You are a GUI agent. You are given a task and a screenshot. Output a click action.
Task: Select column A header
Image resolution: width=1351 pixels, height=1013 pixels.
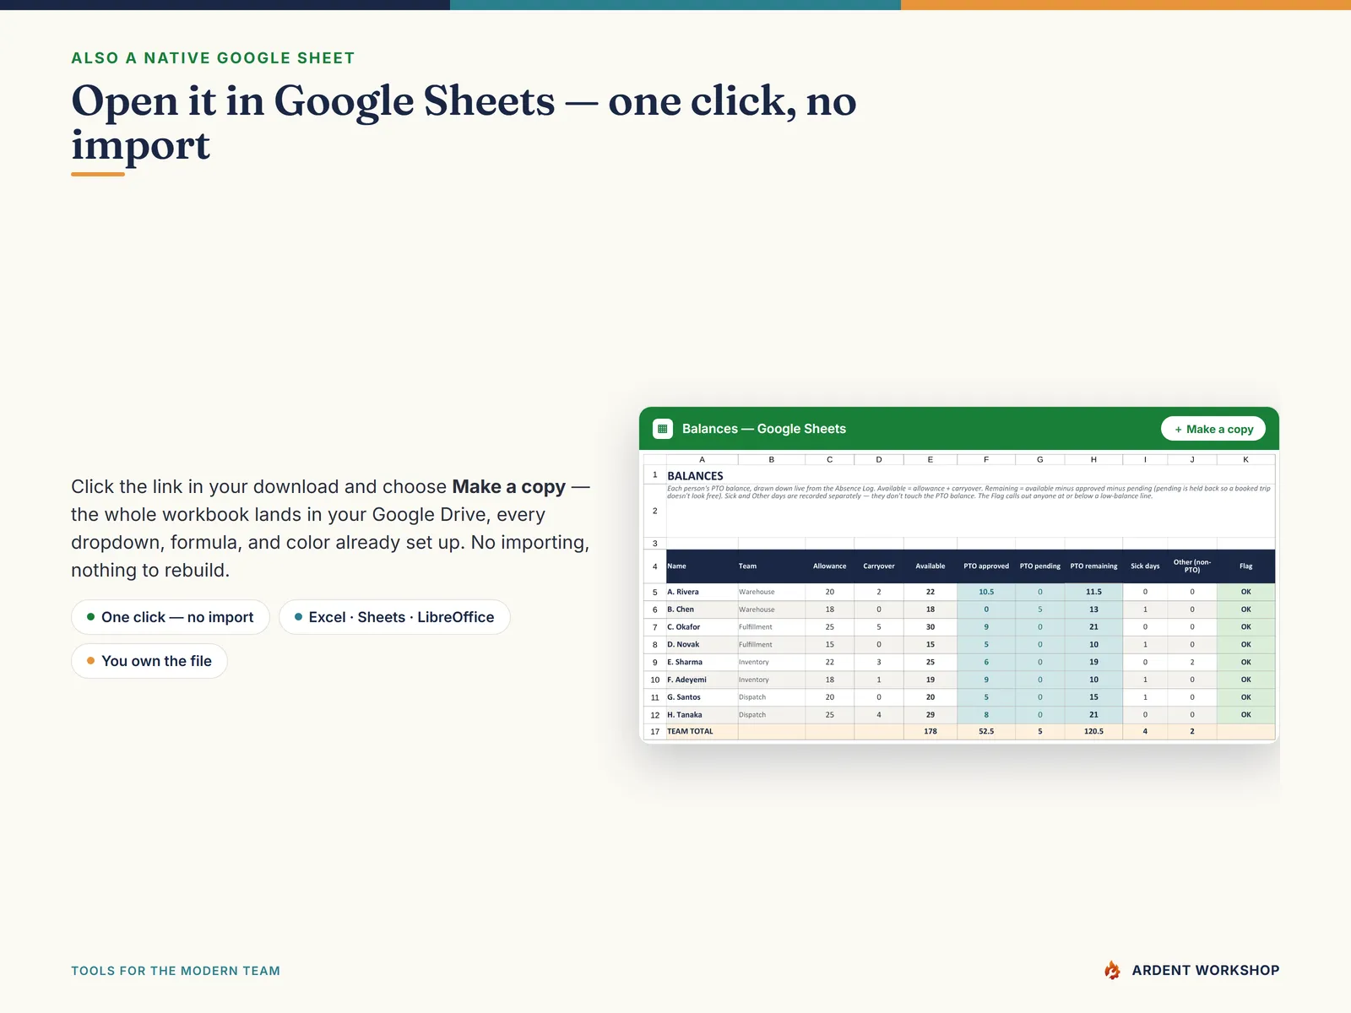(702, 460)
